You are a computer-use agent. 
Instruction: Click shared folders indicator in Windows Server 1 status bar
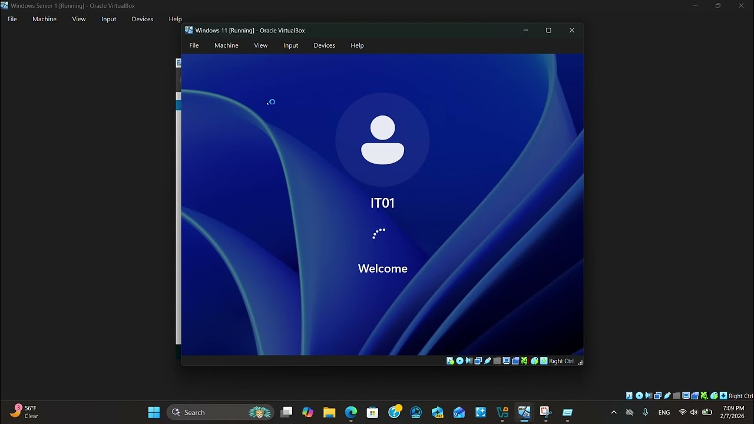click(676, 396)
